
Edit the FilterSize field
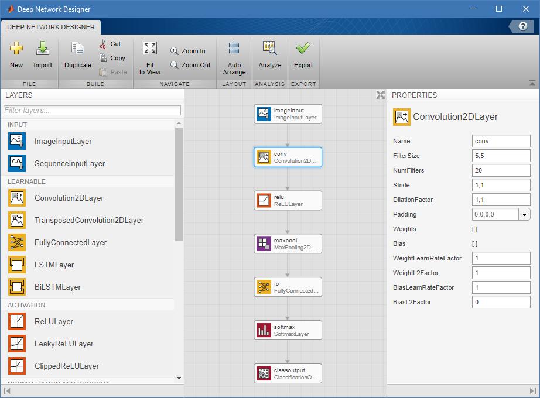(501, 156)
